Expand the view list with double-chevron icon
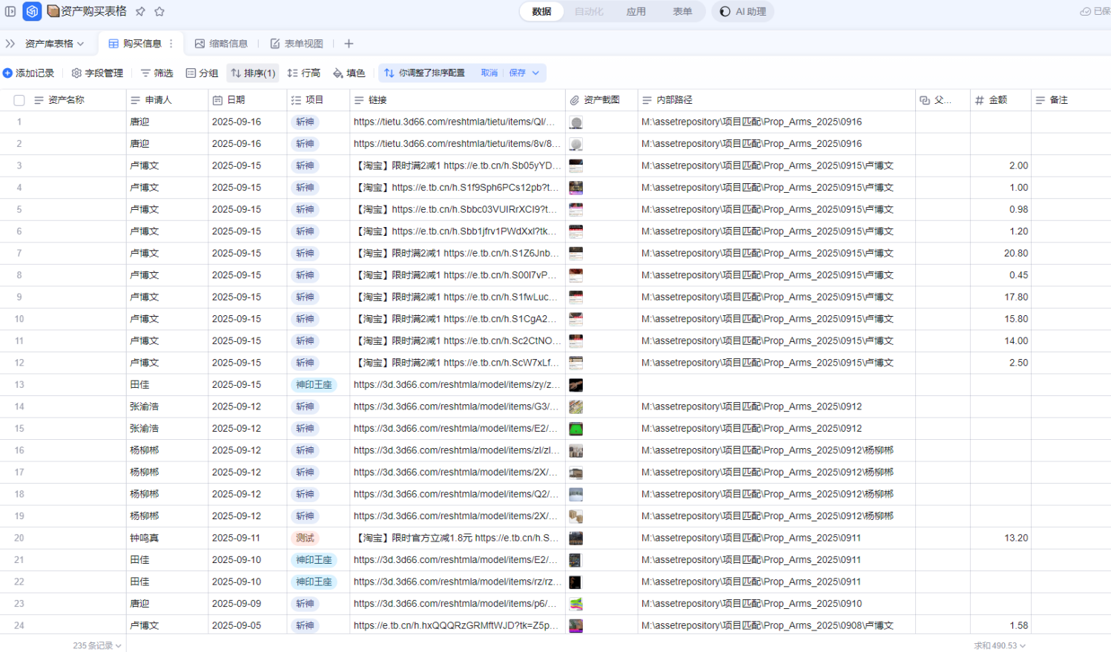 click(x=10, y=44)
